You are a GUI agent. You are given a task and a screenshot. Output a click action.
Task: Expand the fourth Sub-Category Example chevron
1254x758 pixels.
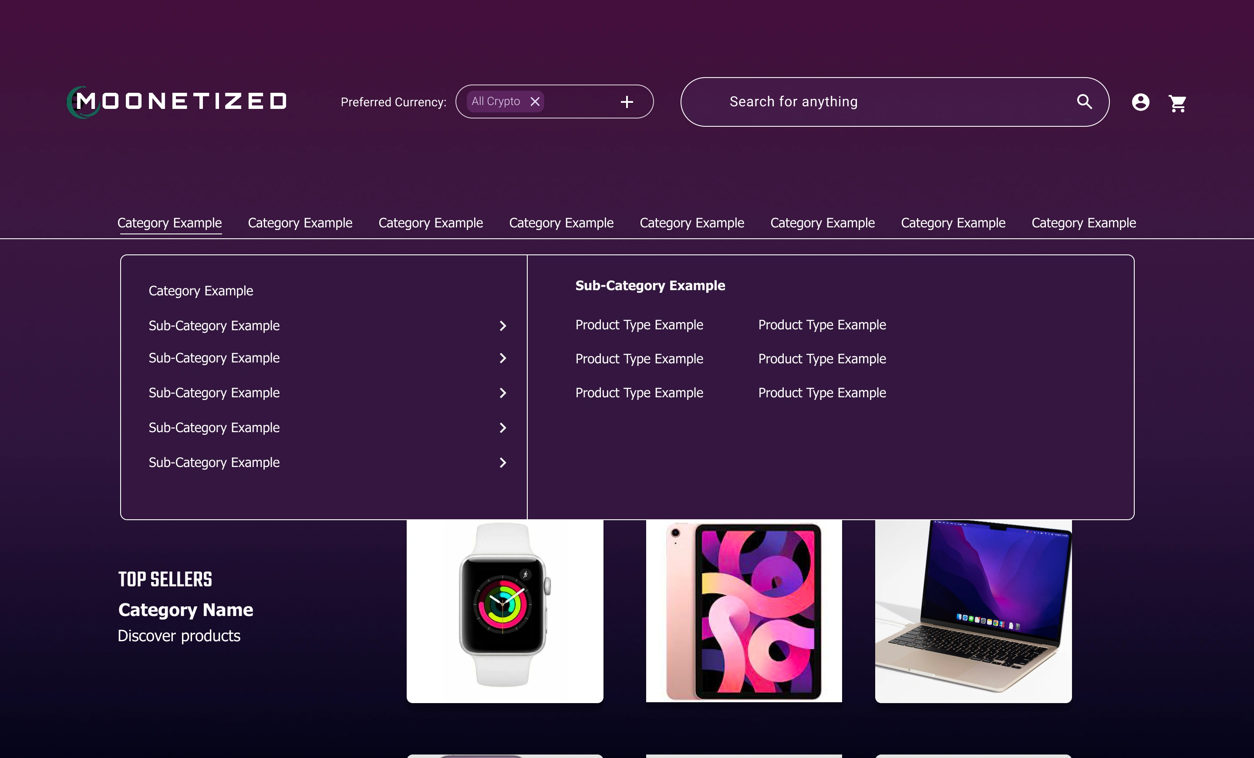click(x=503, y=428)
